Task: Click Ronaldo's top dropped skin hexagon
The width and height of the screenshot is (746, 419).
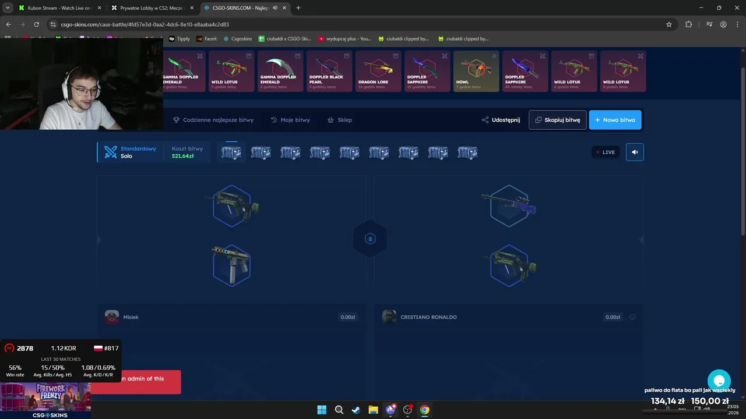Action: click(x=510, y=205)
